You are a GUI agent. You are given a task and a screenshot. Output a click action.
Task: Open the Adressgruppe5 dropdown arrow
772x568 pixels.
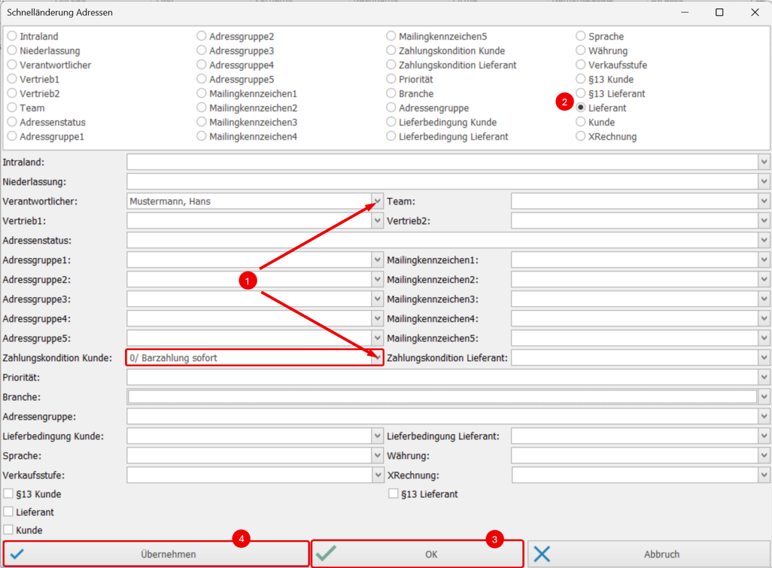pos(377,338)
